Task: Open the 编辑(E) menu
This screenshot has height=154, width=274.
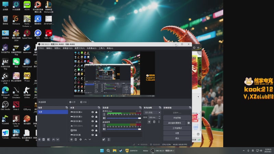Action: 49,48
